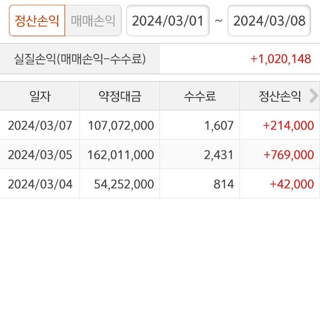Click the +214,000 profit value
Viewport: 320px width, 320px height.
(288, 125)
